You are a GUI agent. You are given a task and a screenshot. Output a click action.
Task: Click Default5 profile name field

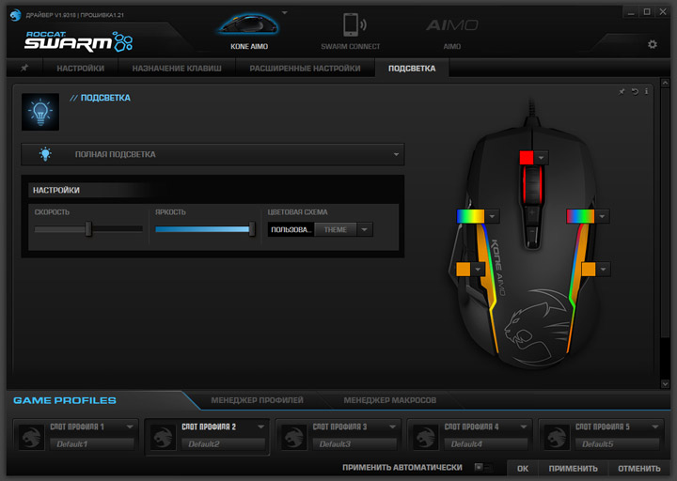point(617,444)
